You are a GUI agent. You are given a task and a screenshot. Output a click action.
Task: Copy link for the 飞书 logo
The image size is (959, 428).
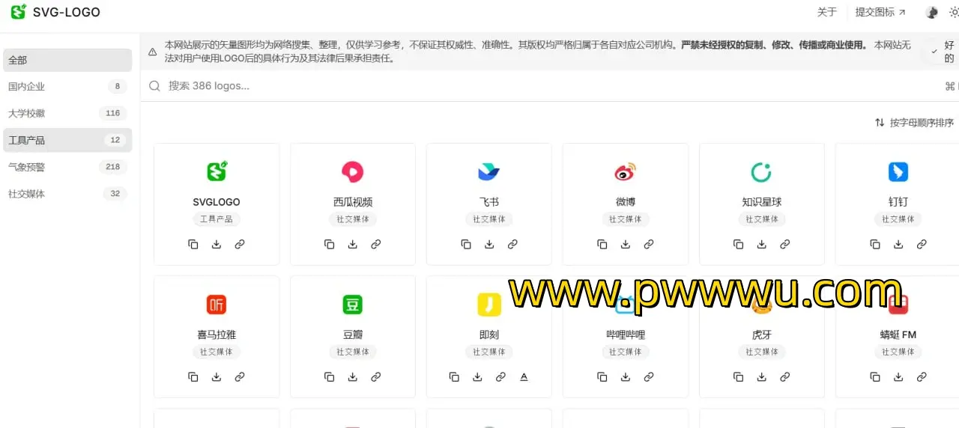(x=512, y=244)
